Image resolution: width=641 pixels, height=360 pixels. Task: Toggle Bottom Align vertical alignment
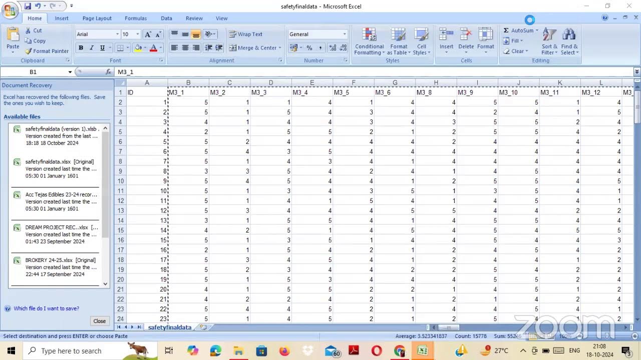click(196, 34)
